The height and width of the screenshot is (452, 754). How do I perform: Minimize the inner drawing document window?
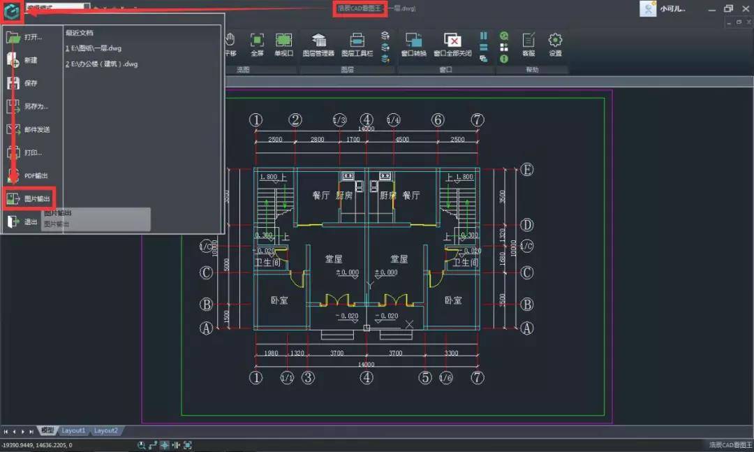coord(730,22)
